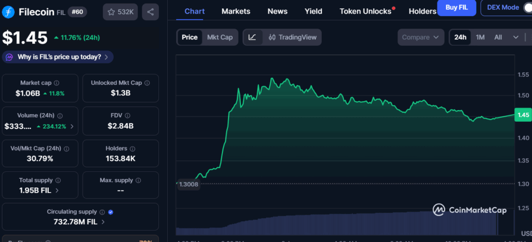Click the Filecoin logo icon
532x242 pixels.
(x=9, y=11)
